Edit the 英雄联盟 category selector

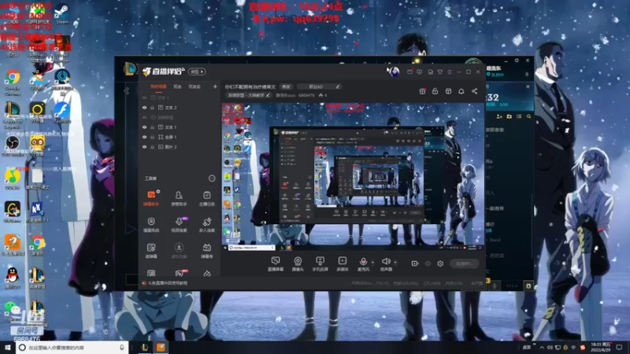(x=249, y=95)
